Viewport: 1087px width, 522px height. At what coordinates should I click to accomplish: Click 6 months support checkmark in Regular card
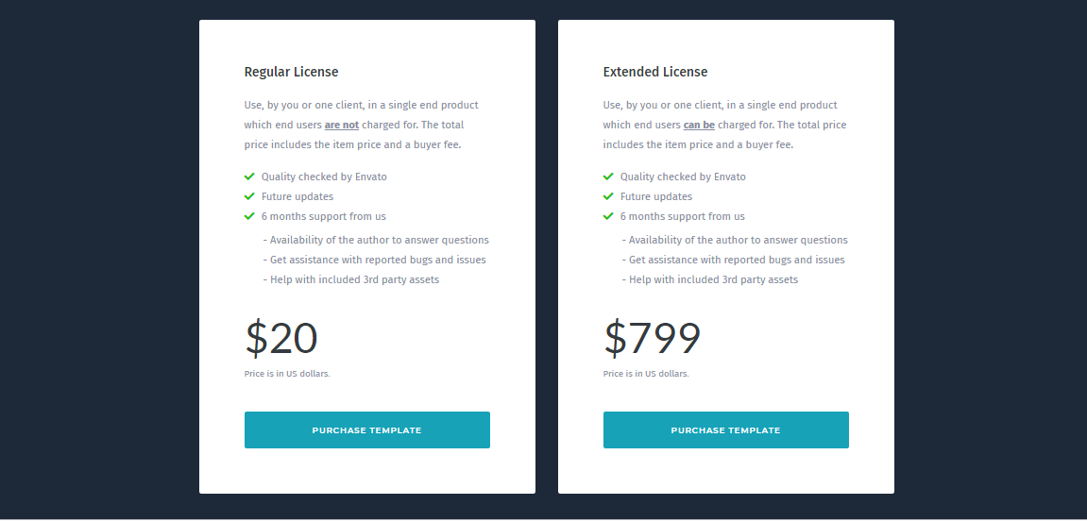pos(249,216)
